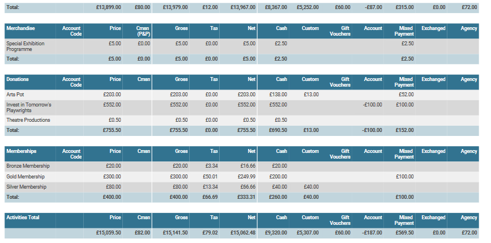The width and height of the screenshot is (491, 243).
Task: Click Bronze Membership Net £16.66
Action: click(248, 166)
